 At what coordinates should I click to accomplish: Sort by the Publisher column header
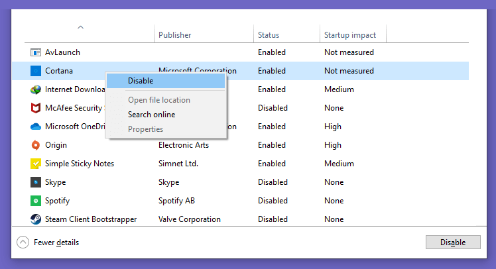click(x=174, y=35)
